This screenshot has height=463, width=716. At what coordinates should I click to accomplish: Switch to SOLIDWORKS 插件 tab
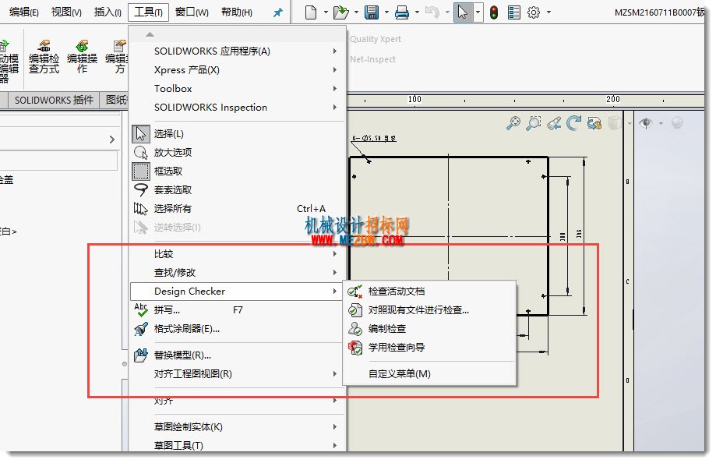[54, 100]
